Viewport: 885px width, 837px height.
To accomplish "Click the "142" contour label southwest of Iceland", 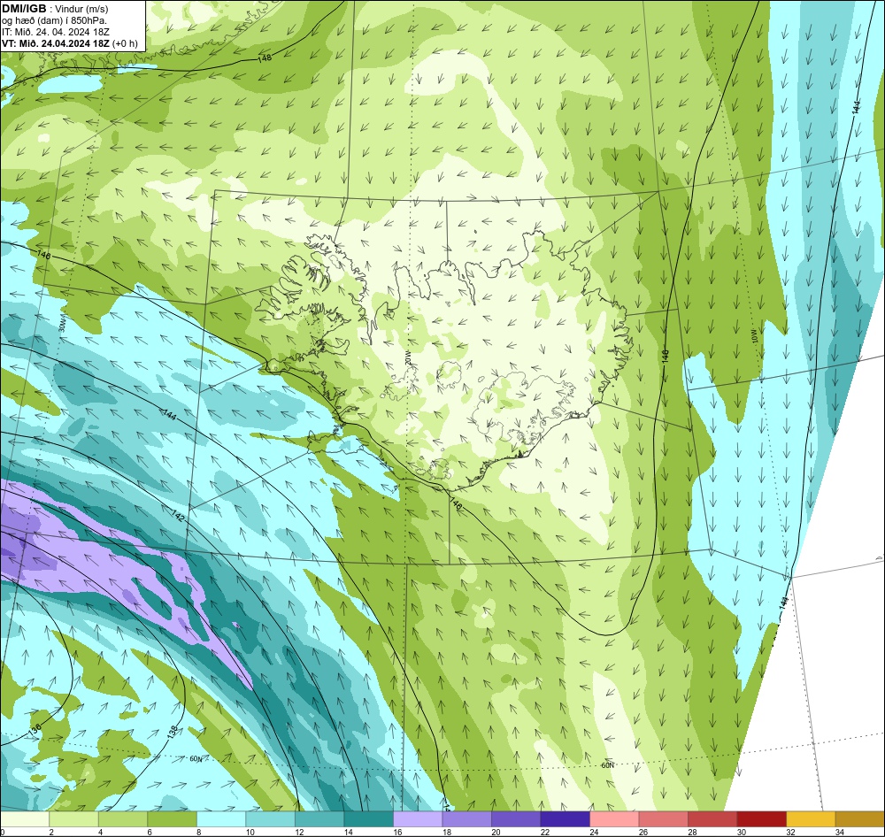I will [177, 515].
